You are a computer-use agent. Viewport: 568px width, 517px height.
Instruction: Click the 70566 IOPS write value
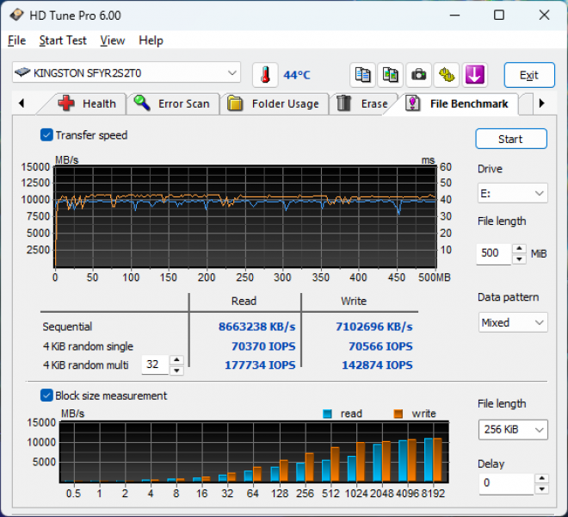[380, 346]
